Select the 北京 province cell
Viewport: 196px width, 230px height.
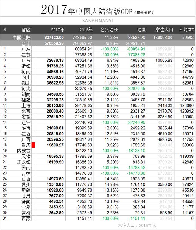point(26,111)
